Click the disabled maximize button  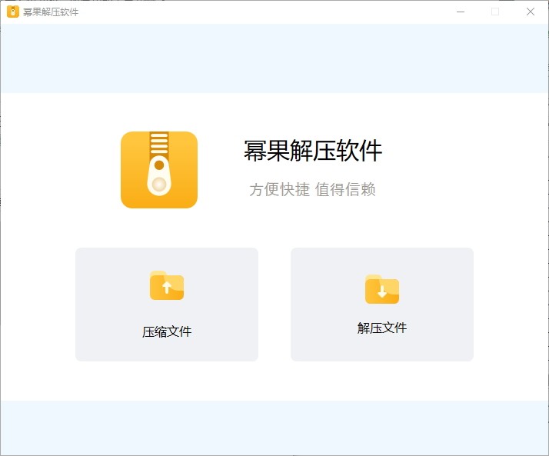[495, 12]
